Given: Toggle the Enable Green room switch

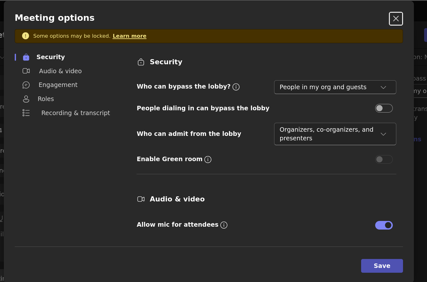Looking at the screenshot, I should coord(384,160).
